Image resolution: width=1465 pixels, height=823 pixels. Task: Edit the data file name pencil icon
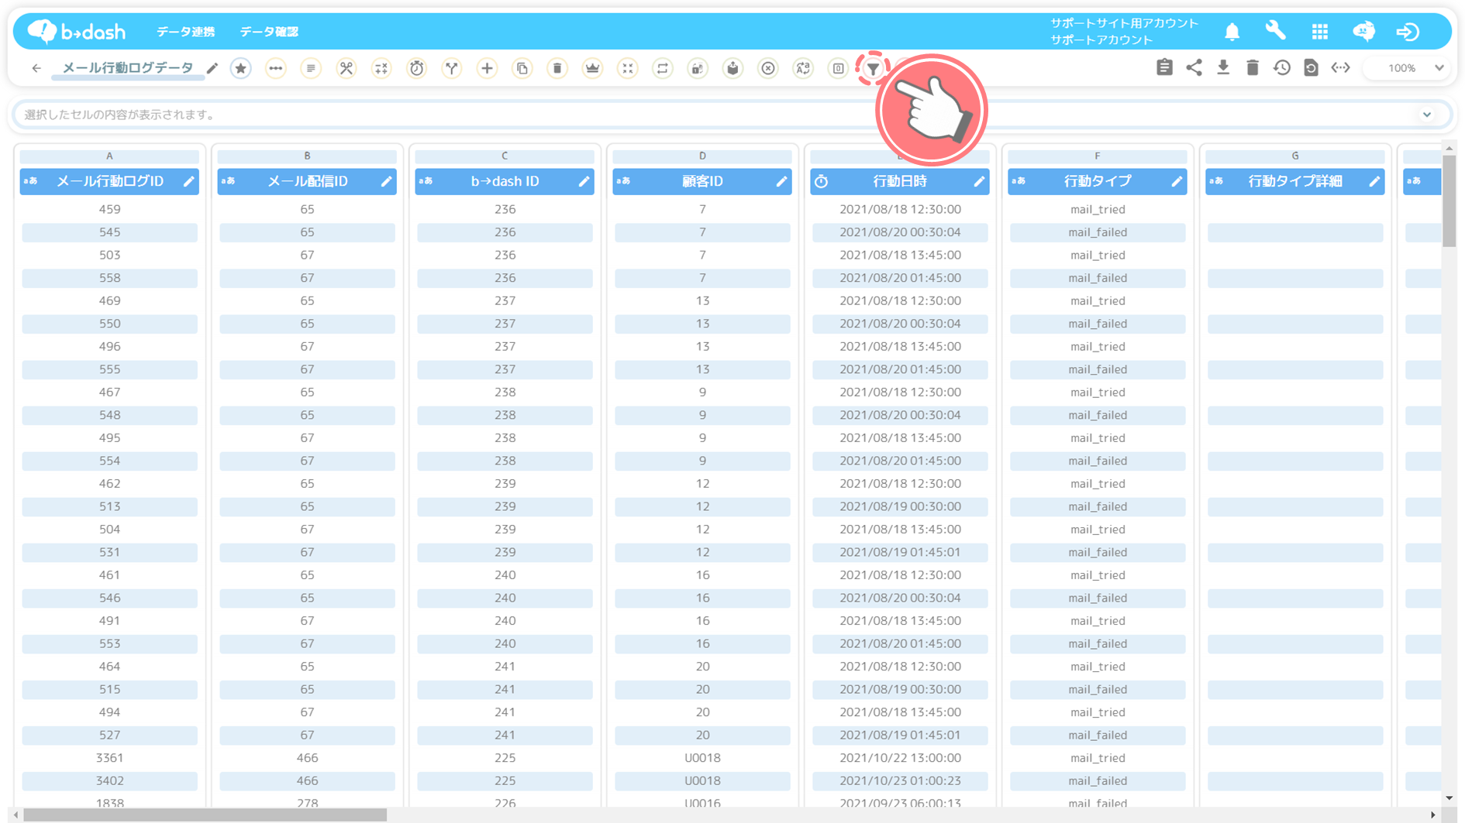pyautogui.click(x=212, y=69)
